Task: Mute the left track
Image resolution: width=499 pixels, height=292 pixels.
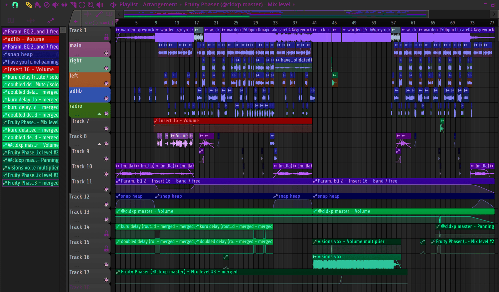Action: (x=106, y=83)
